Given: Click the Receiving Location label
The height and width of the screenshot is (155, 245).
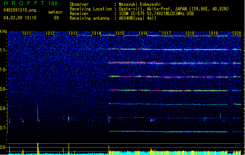Looking at the screenshot, I should (91, 9).
